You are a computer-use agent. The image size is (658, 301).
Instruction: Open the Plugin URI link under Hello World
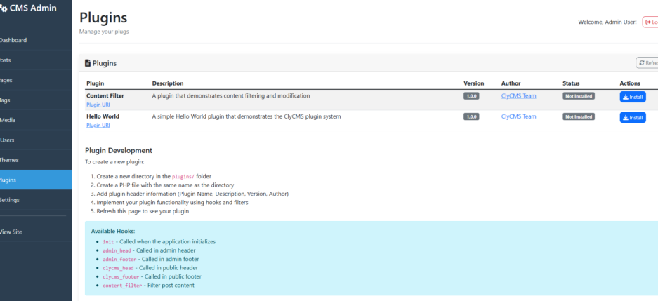pos(98,126)
